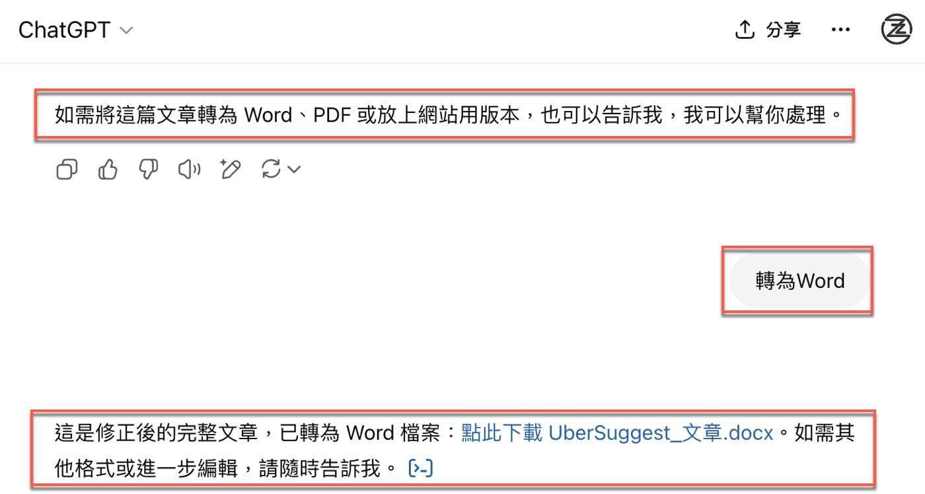Give a thumbs down to the response

pos(148,170)
